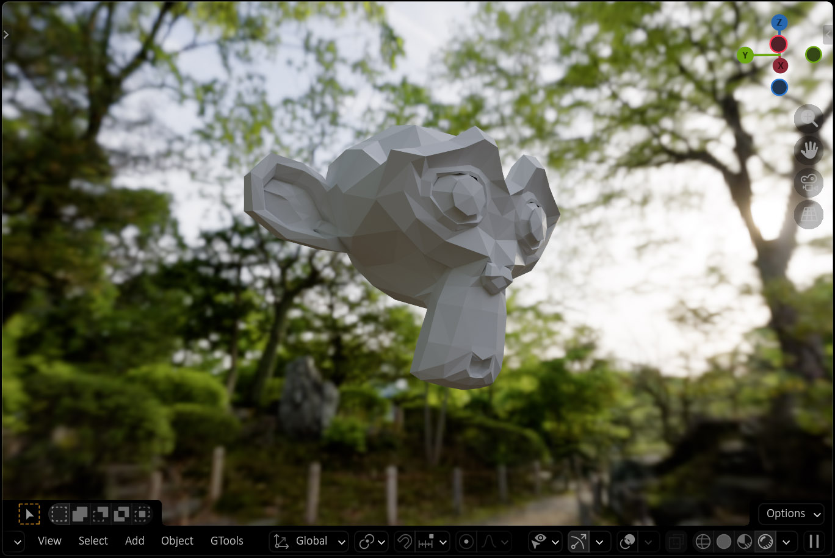Click the hand pan-view button
Viewport: 835px width, 558px height.
coord(809,151)
